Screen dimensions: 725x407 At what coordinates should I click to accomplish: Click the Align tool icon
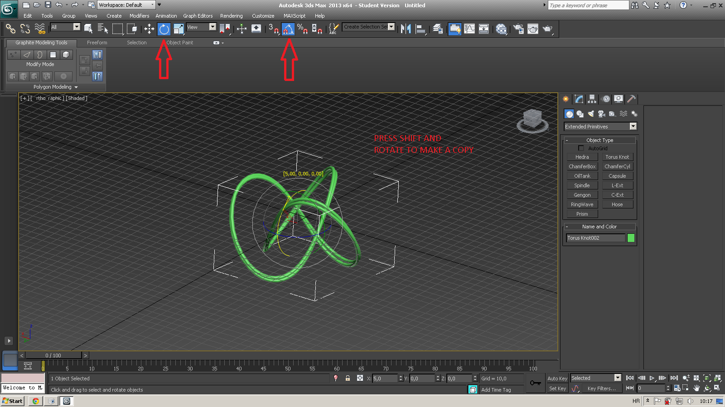point(420,29)
